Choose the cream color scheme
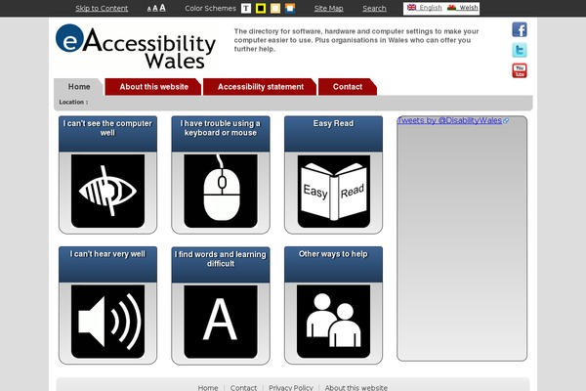Image resolution: width=586 pixels, height=391 pixels. point(275,8)
